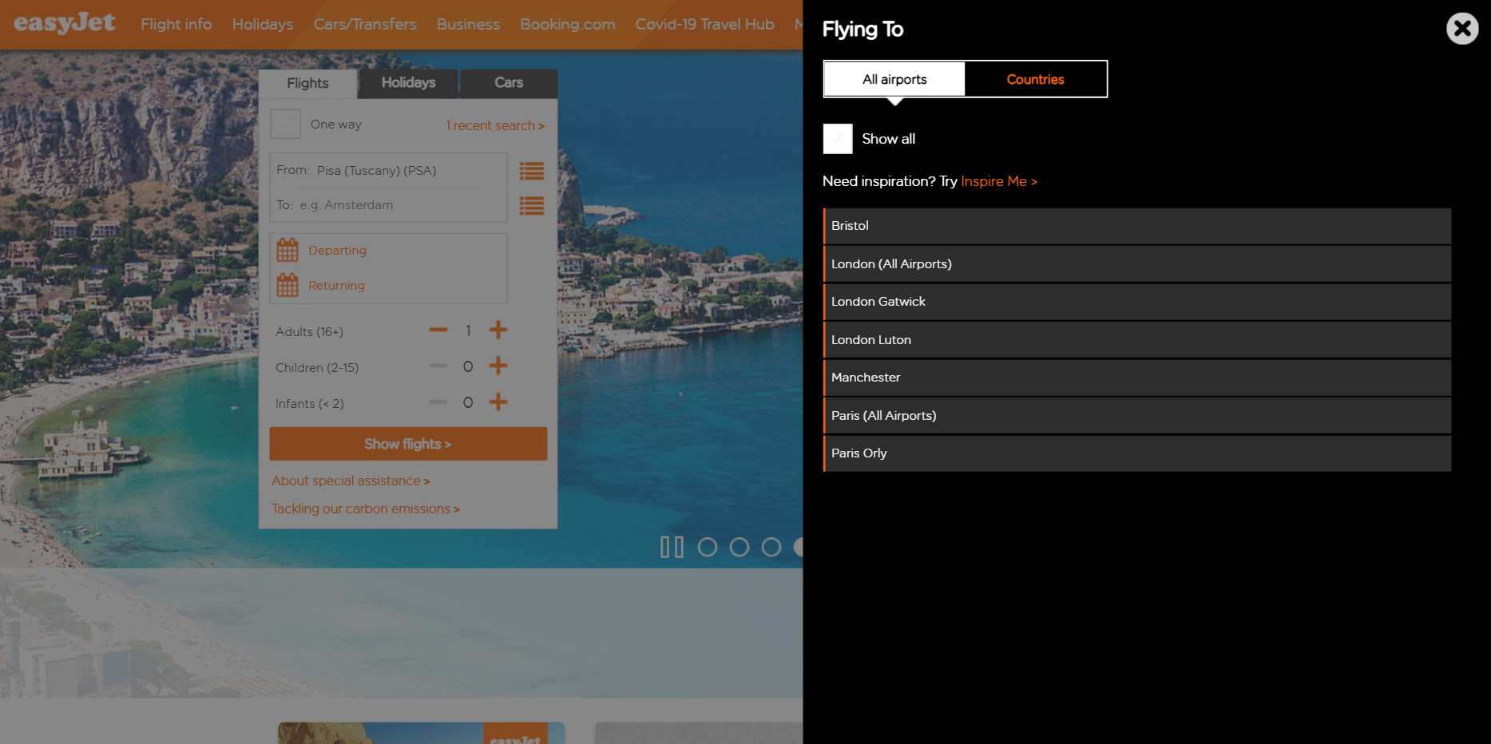Pause the hero image carousel
Image resolution: width=1491 pixels, height=744 pixels.
672,547
